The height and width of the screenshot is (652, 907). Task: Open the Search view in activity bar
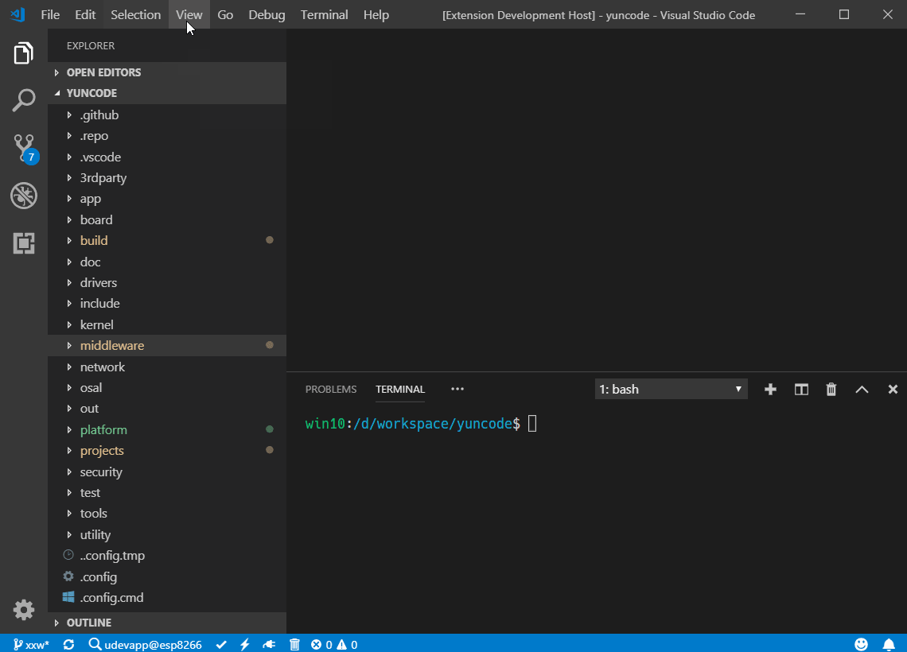[x=23, y=100]
